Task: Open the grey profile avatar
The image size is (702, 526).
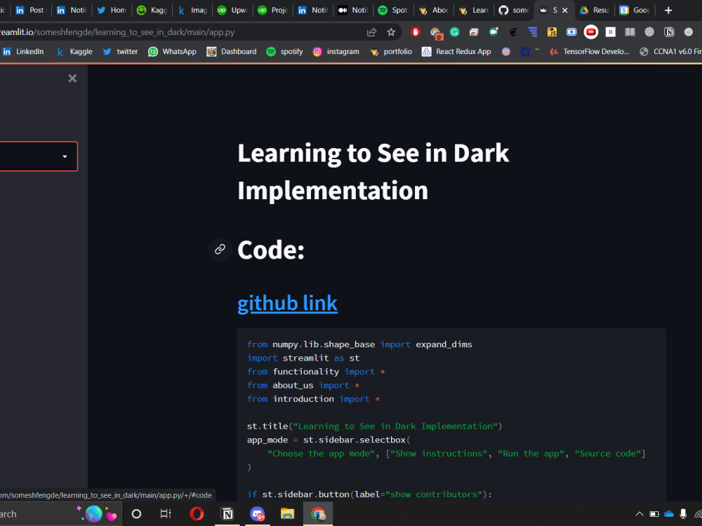Action: pos(689,32)
